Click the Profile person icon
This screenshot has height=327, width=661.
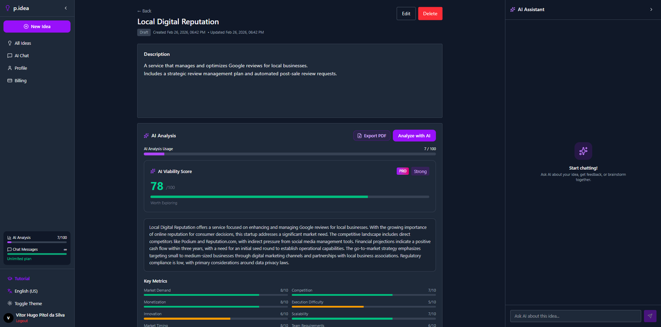[x=9, y=68]
